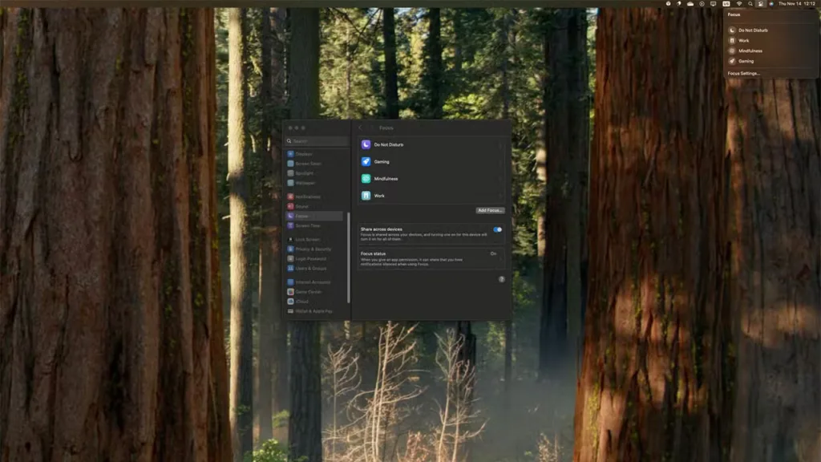Open Siri from the menu bar
Image resolution: width=821 pixels, height=462 pixels.
point(771,4)
